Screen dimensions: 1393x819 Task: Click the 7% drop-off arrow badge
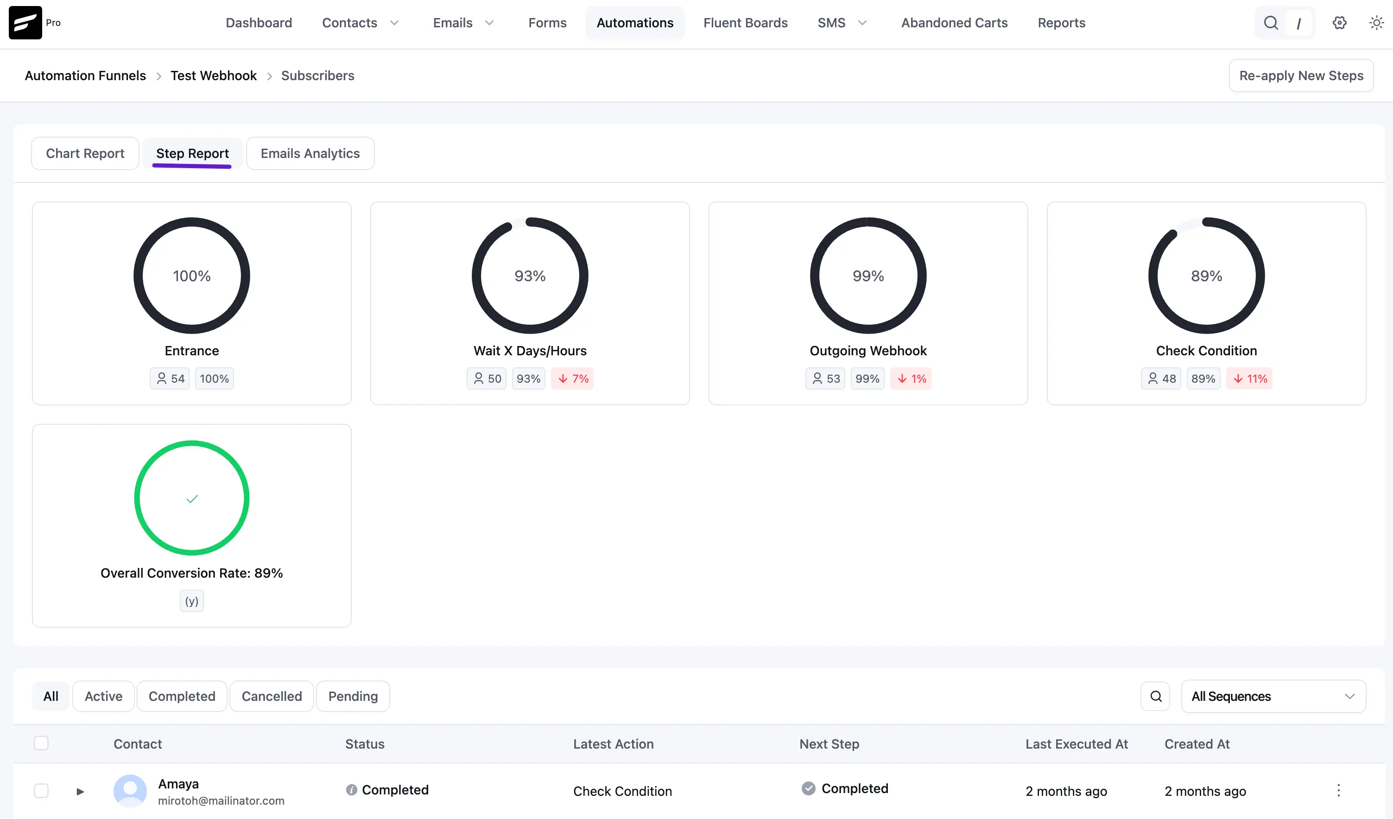click(572, 378)
